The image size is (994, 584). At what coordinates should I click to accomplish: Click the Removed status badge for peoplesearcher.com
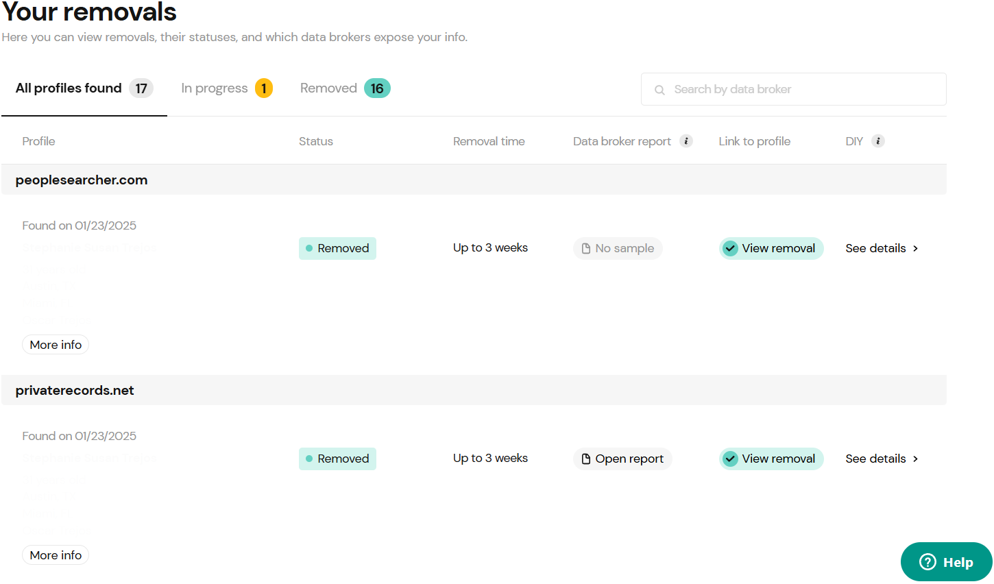(x=337, y=248)
